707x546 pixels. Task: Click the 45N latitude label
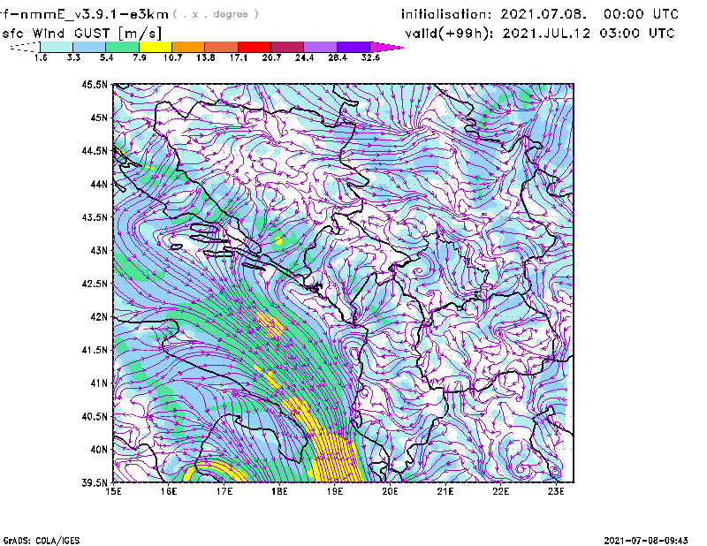coord(99,118)
